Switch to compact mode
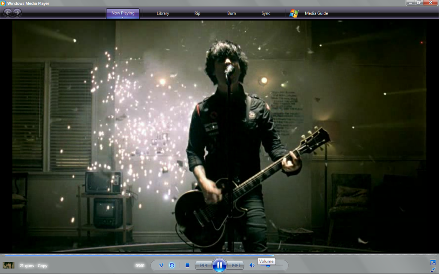Image resolution: width=439 pixels, height=274 pixels. pos(433,270)
